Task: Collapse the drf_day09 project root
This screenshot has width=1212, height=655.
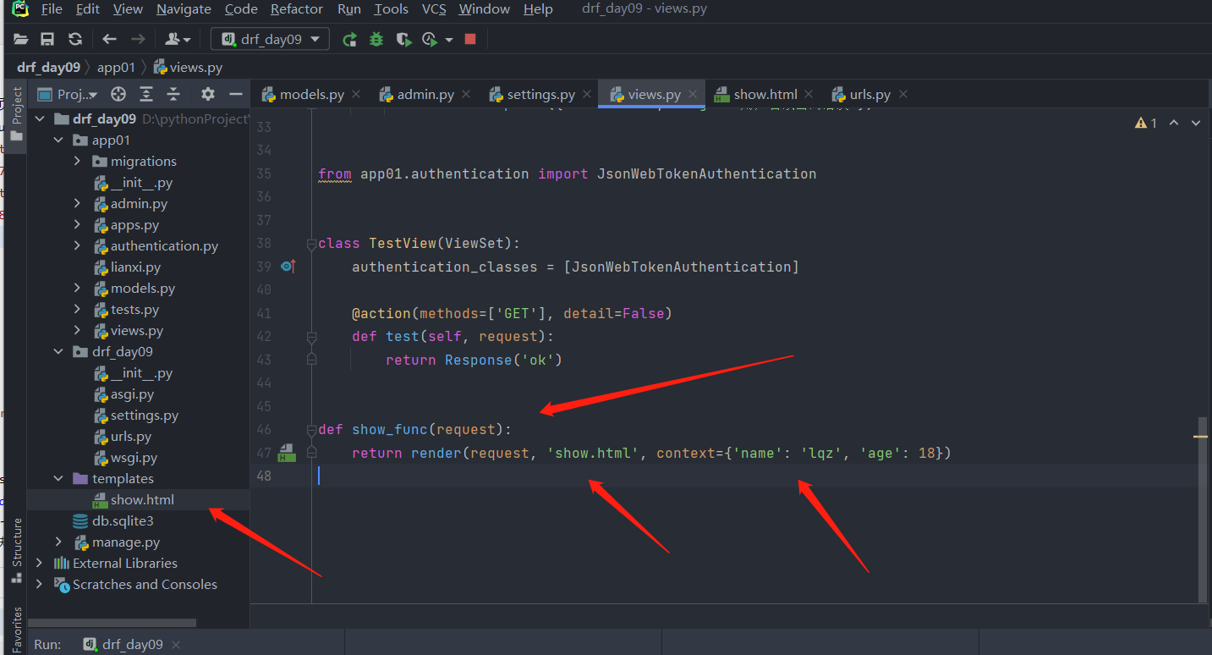Action: click(x=40, y=119)
